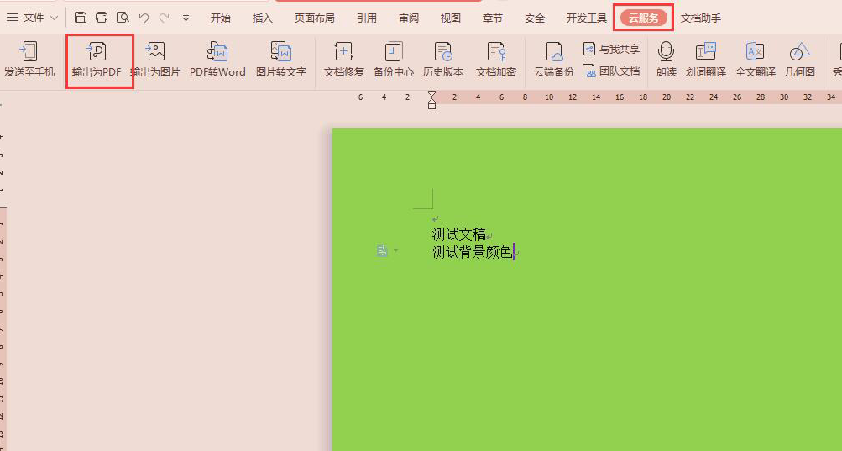842x451 pixels.
Task: Click 文档修复 icon
Action: tap(343, 60)
